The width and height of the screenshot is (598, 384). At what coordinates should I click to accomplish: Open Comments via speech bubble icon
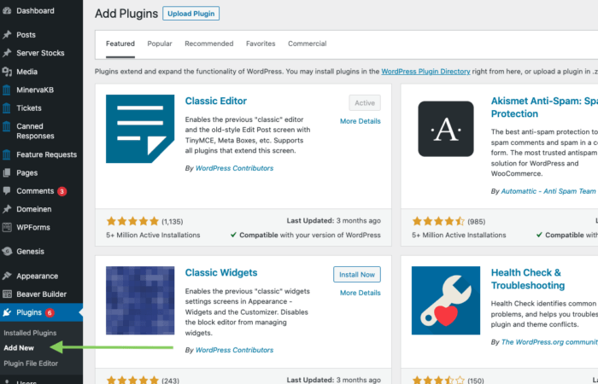coord(8,191)
